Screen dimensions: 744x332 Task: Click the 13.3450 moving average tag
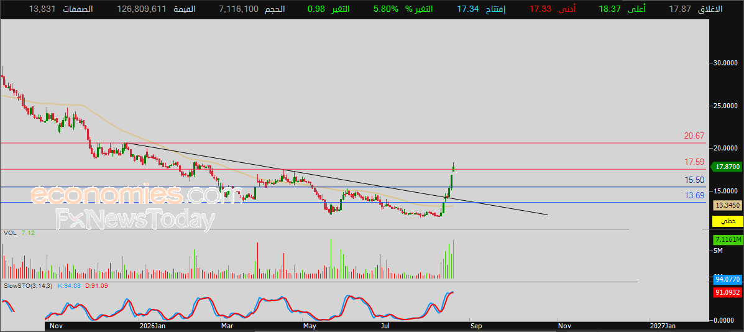[x=727, y=205]
